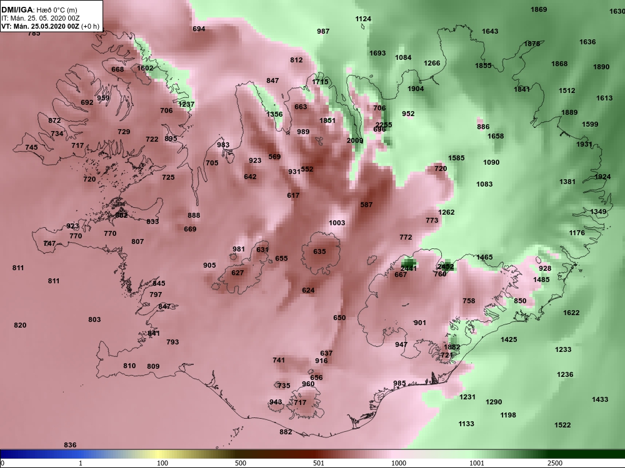Click the map value 1522

pos(562,425)
